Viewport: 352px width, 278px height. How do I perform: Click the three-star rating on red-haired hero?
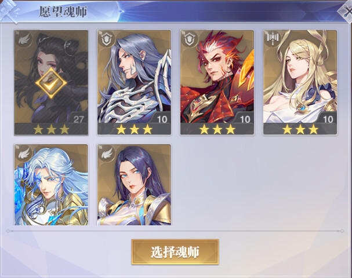click(217, 129)
